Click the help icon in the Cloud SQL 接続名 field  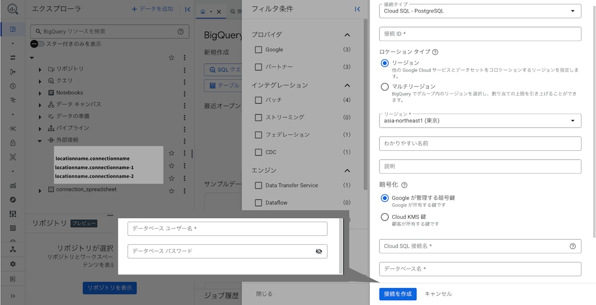(573, 246)
